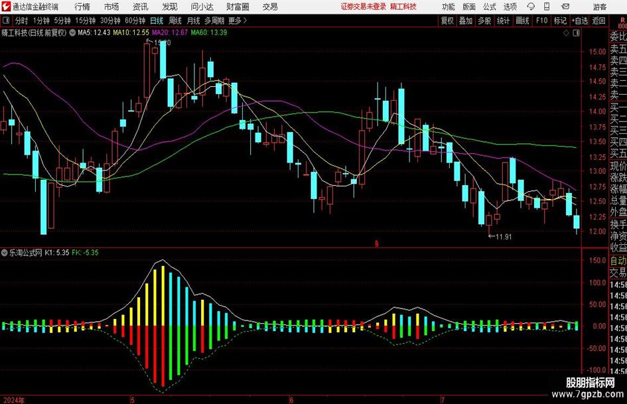The image size is (627, 404).
Task: Click the 多股 multi-stock button
Action: 484,21
